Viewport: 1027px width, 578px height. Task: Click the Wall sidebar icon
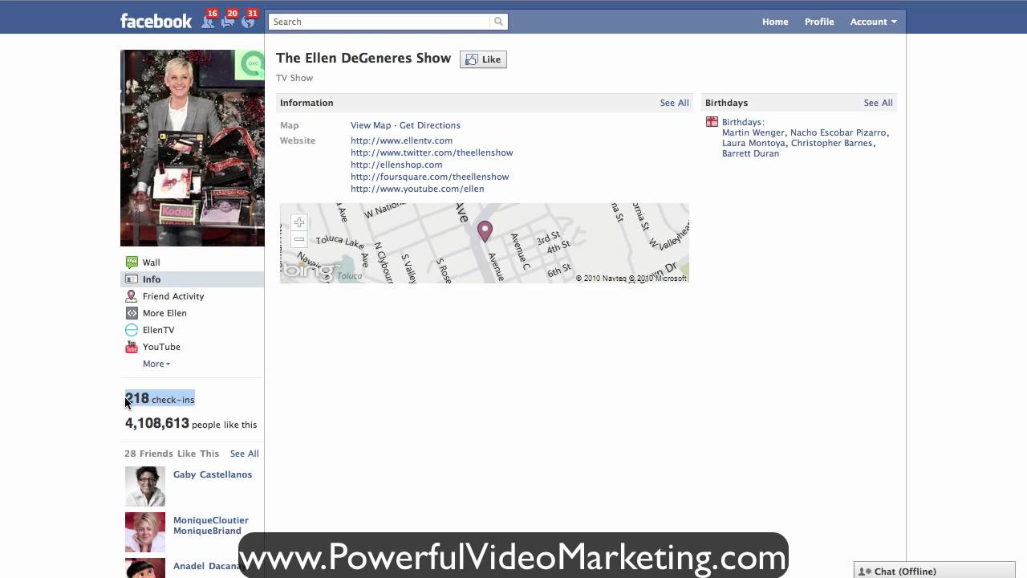[132, 263]
